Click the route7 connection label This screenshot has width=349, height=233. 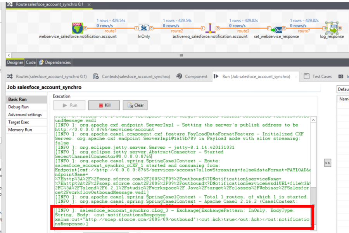pos(304,31)
